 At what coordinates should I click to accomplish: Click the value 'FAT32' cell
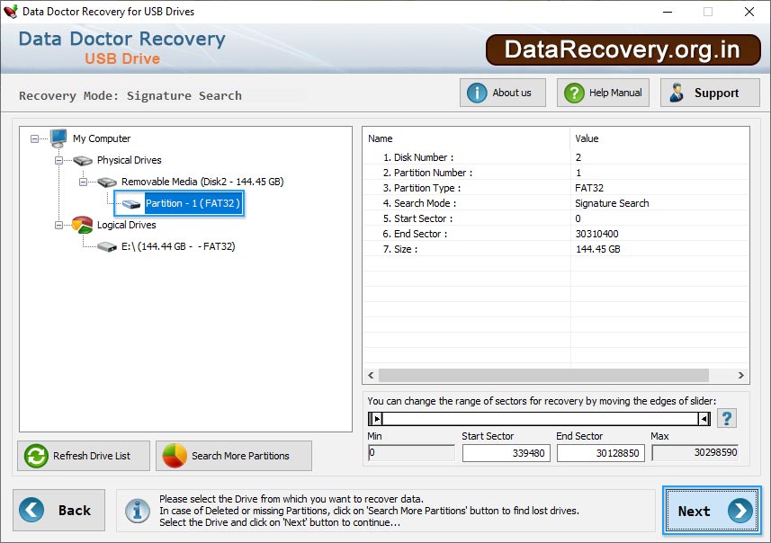tap(589, 188)
